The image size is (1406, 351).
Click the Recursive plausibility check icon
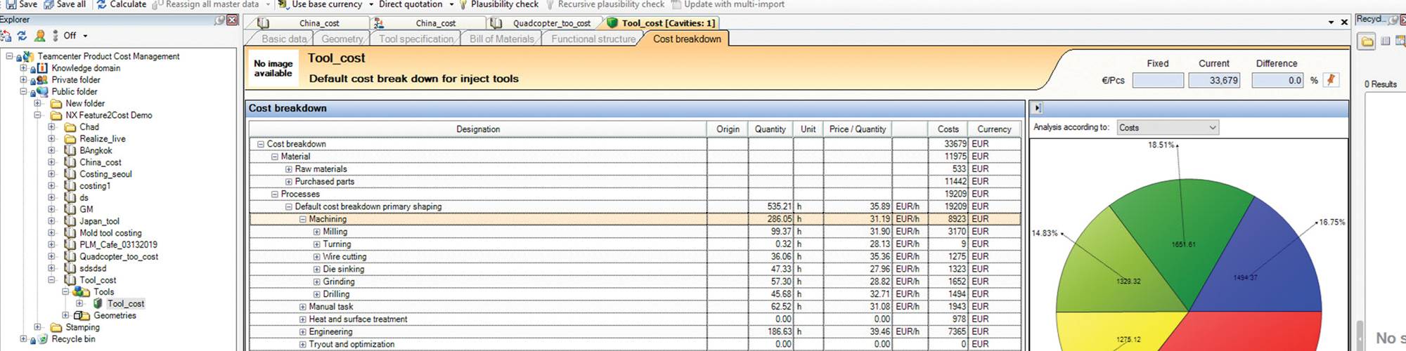coord(550,4)
